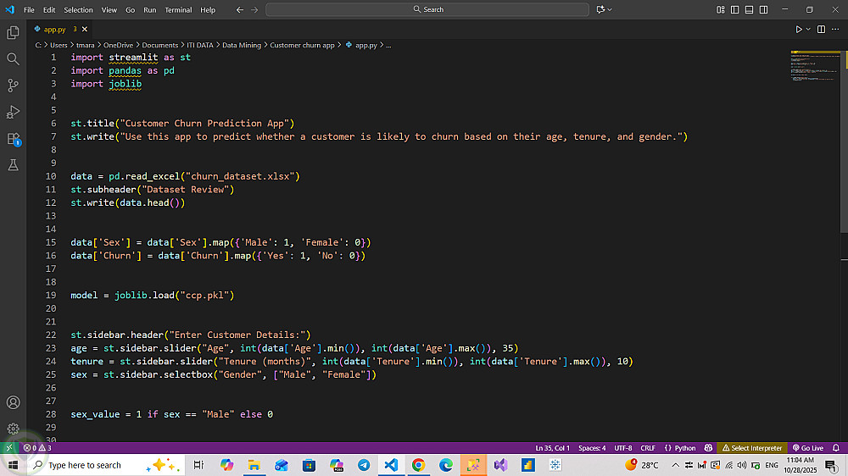Screen dimensions: 848x476
Task: Click the command center Search box
Action: click(x=427, y=9)
